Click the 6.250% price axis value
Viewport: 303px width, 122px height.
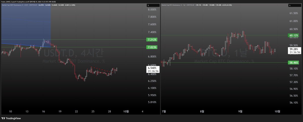coord(152,81)
